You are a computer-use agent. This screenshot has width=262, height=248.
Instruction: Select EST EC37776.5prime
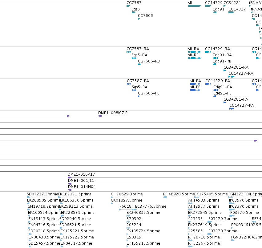[151, 206]
